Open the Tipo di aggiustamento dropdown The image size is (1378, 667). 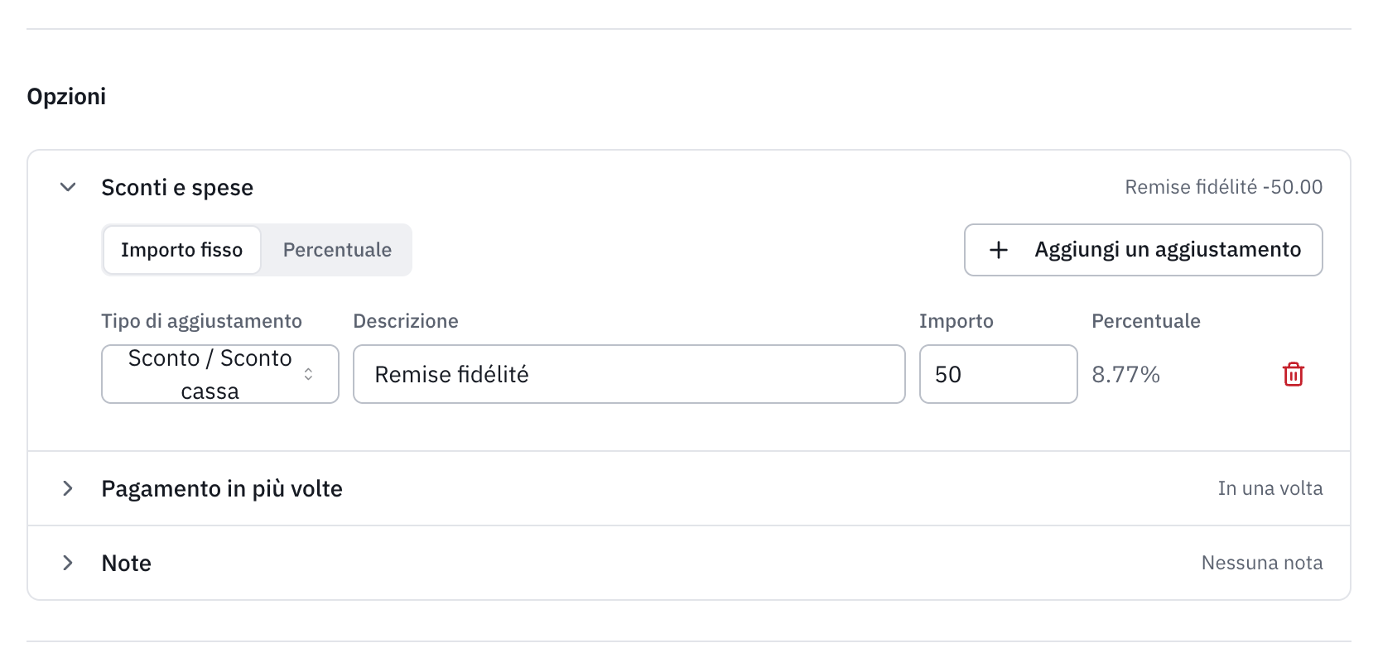220,374
